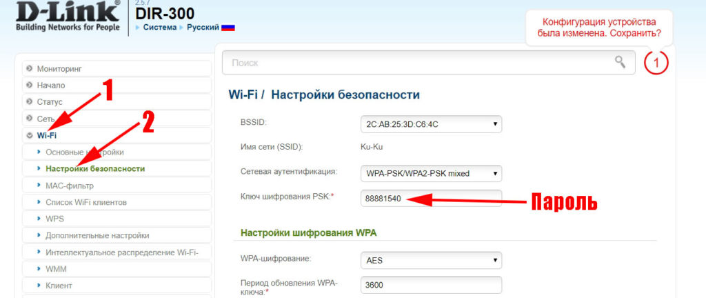The height and width of the screenshot is (298, 706).
Task: Expand the Мониторинг section
Action: pos(59,69)
